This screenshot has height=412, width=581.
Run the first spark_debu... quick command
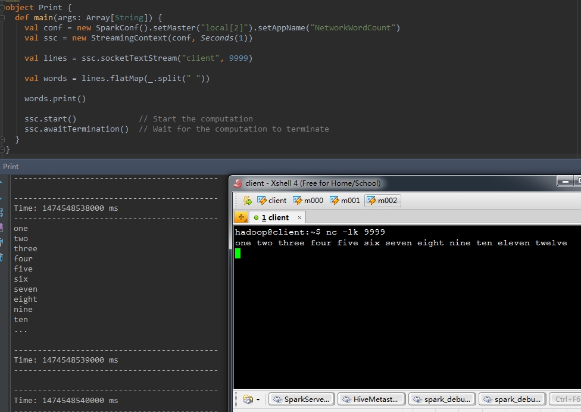[x=442, y=399]
